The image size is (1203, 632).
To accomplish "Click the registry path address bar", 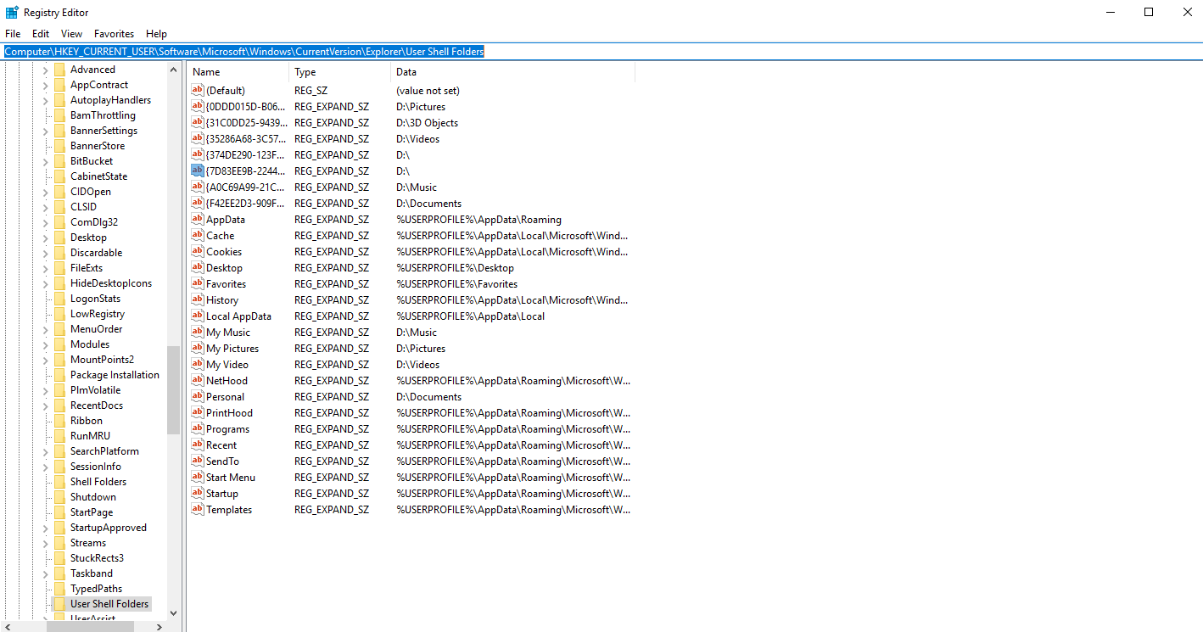I will (601, 52).
